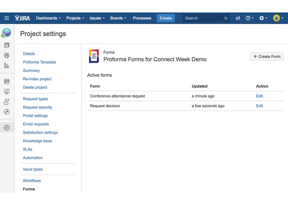
Task: Open the reports bar chart icon
Action: (7, 66)
